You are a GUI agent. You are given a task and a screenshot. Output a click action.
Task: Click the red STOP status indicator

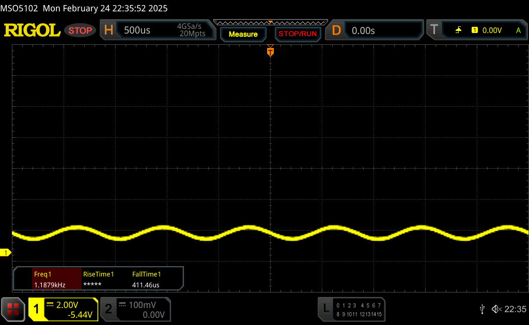click(x=80, y=30)
